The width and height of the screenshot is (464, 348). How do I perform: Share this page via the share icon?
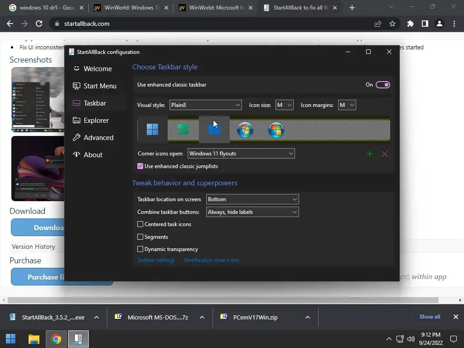[377, 24]
